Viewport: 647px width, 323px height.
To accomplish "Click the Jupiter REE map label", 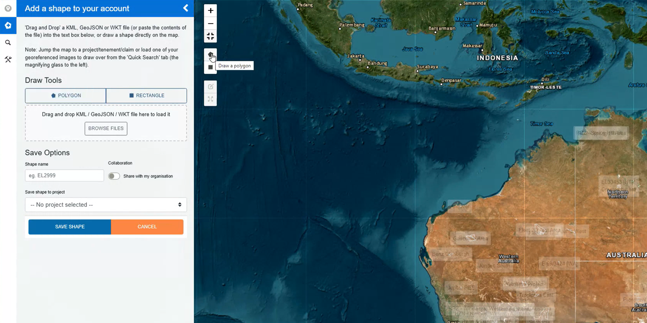I will (x=461, y=287).
